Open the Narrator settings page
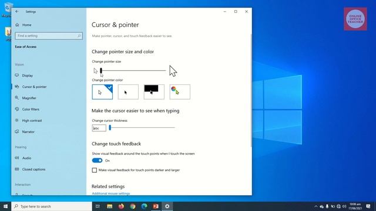 [28, 132]
